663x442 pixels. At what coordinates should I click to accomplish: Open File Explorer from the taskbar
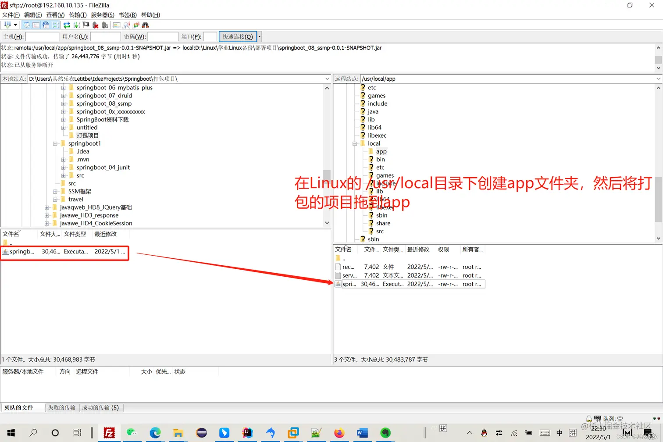pos(178,433)
